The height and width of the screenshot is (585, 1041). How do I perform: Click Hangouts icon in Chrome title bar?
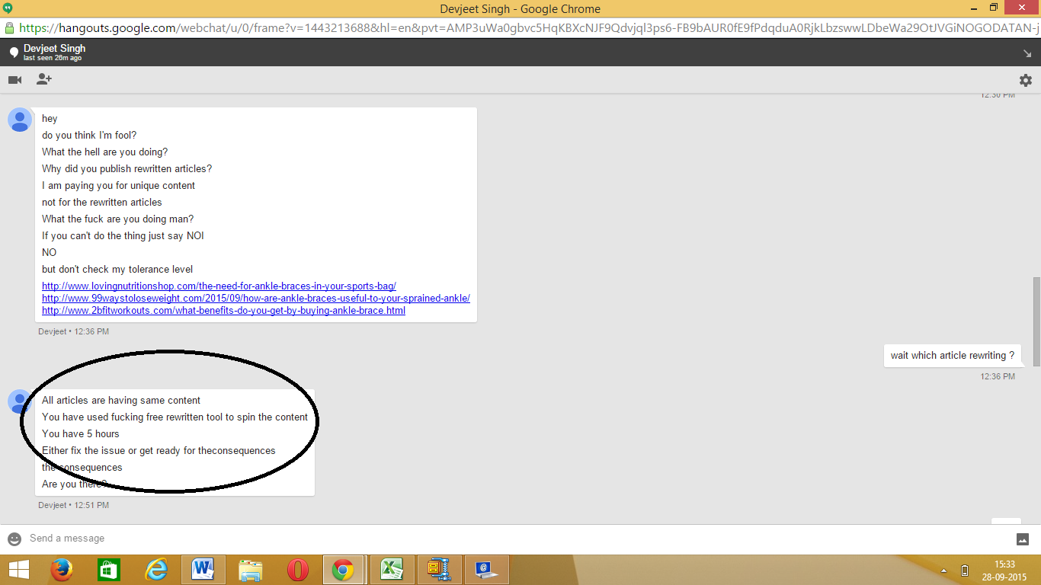[8, 8]
